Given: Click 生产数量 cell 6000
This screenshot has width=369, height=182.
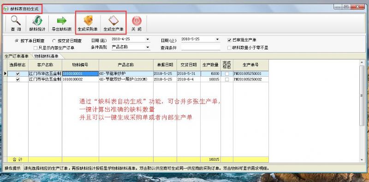Looking at the screenshot, I should pyautogui.click(x=211, y=74).
